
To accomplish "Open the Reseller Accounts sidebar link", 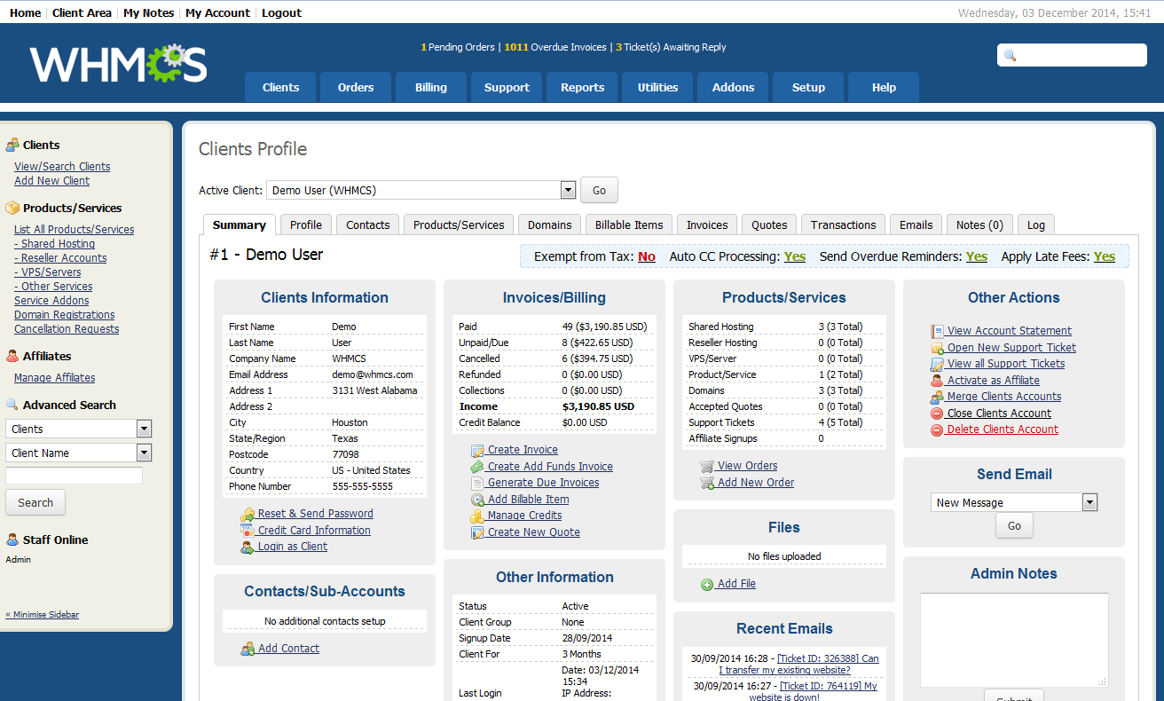I will point(60,257).
